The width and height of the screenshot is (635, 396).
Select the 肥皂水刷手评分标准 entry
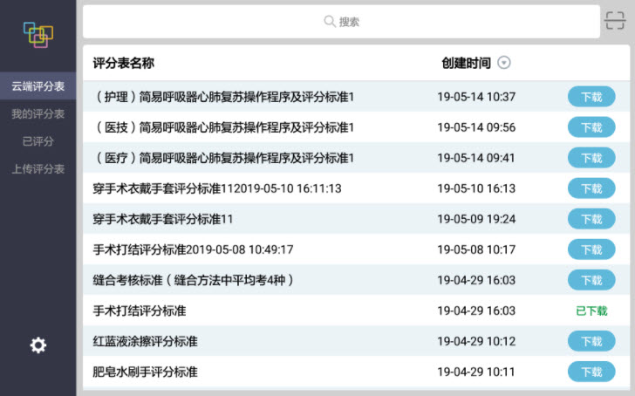coord(357,372)
